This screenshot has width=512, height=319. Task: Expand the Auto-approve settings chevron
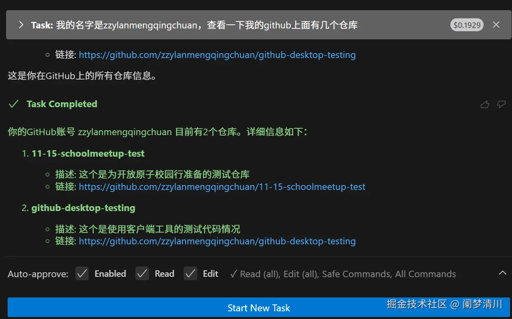(x=502, y=273)
